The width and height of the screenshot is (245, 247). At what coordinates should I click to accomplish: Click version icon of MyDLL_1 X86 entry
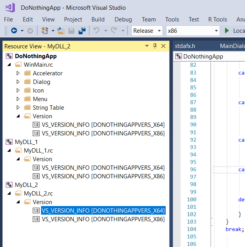[x=36, y=176]
